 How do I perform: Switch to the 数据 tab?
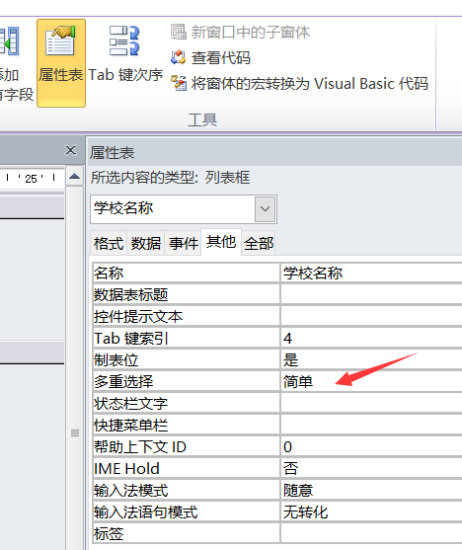coord(146,243)
